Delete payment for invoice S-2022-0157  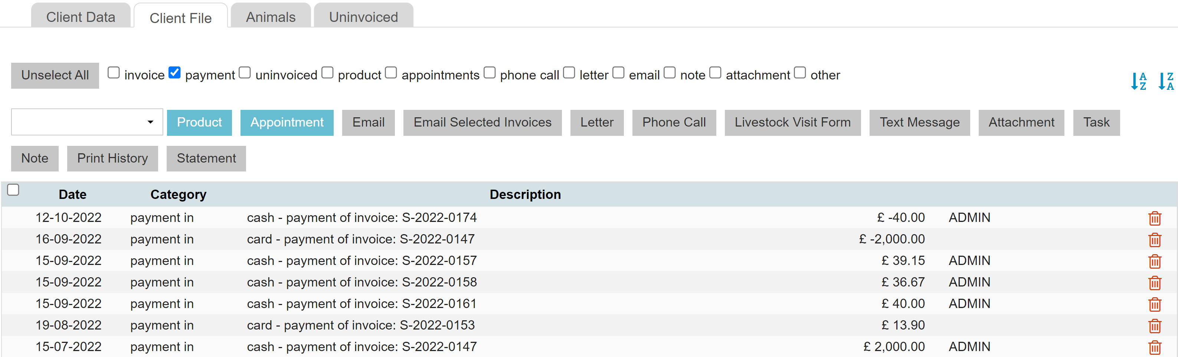click(x=1154, y=261)
